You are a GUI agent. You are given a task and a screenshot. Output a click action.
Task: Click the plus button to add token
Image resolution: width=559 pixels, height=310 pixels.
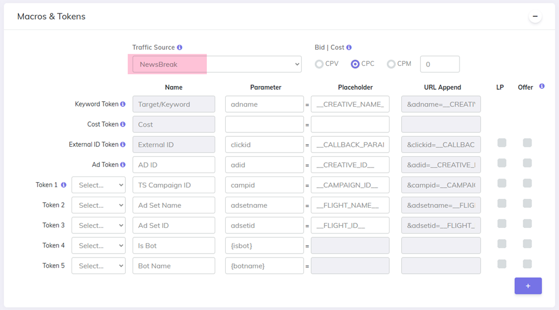pos(528,285)
